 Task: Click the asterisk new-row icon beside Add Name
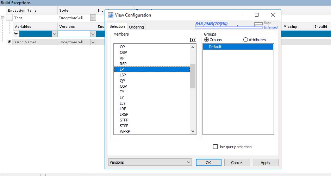click(x=9, y=42)
